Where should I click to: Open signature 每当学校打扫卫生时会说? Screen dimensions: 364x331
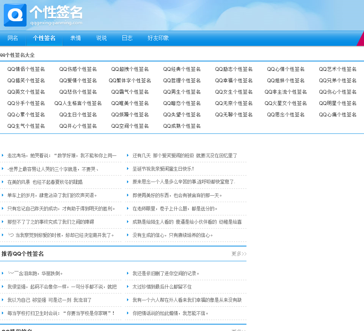[61, 313]
